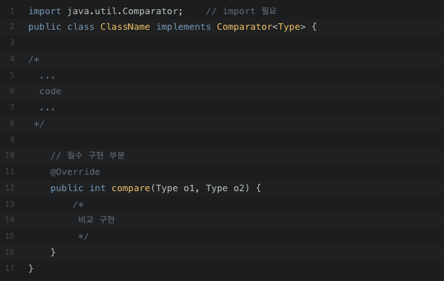Click the '/*' comment opener on line 4
This screenshot has height=281, width=444.
[x=34, y=59]
